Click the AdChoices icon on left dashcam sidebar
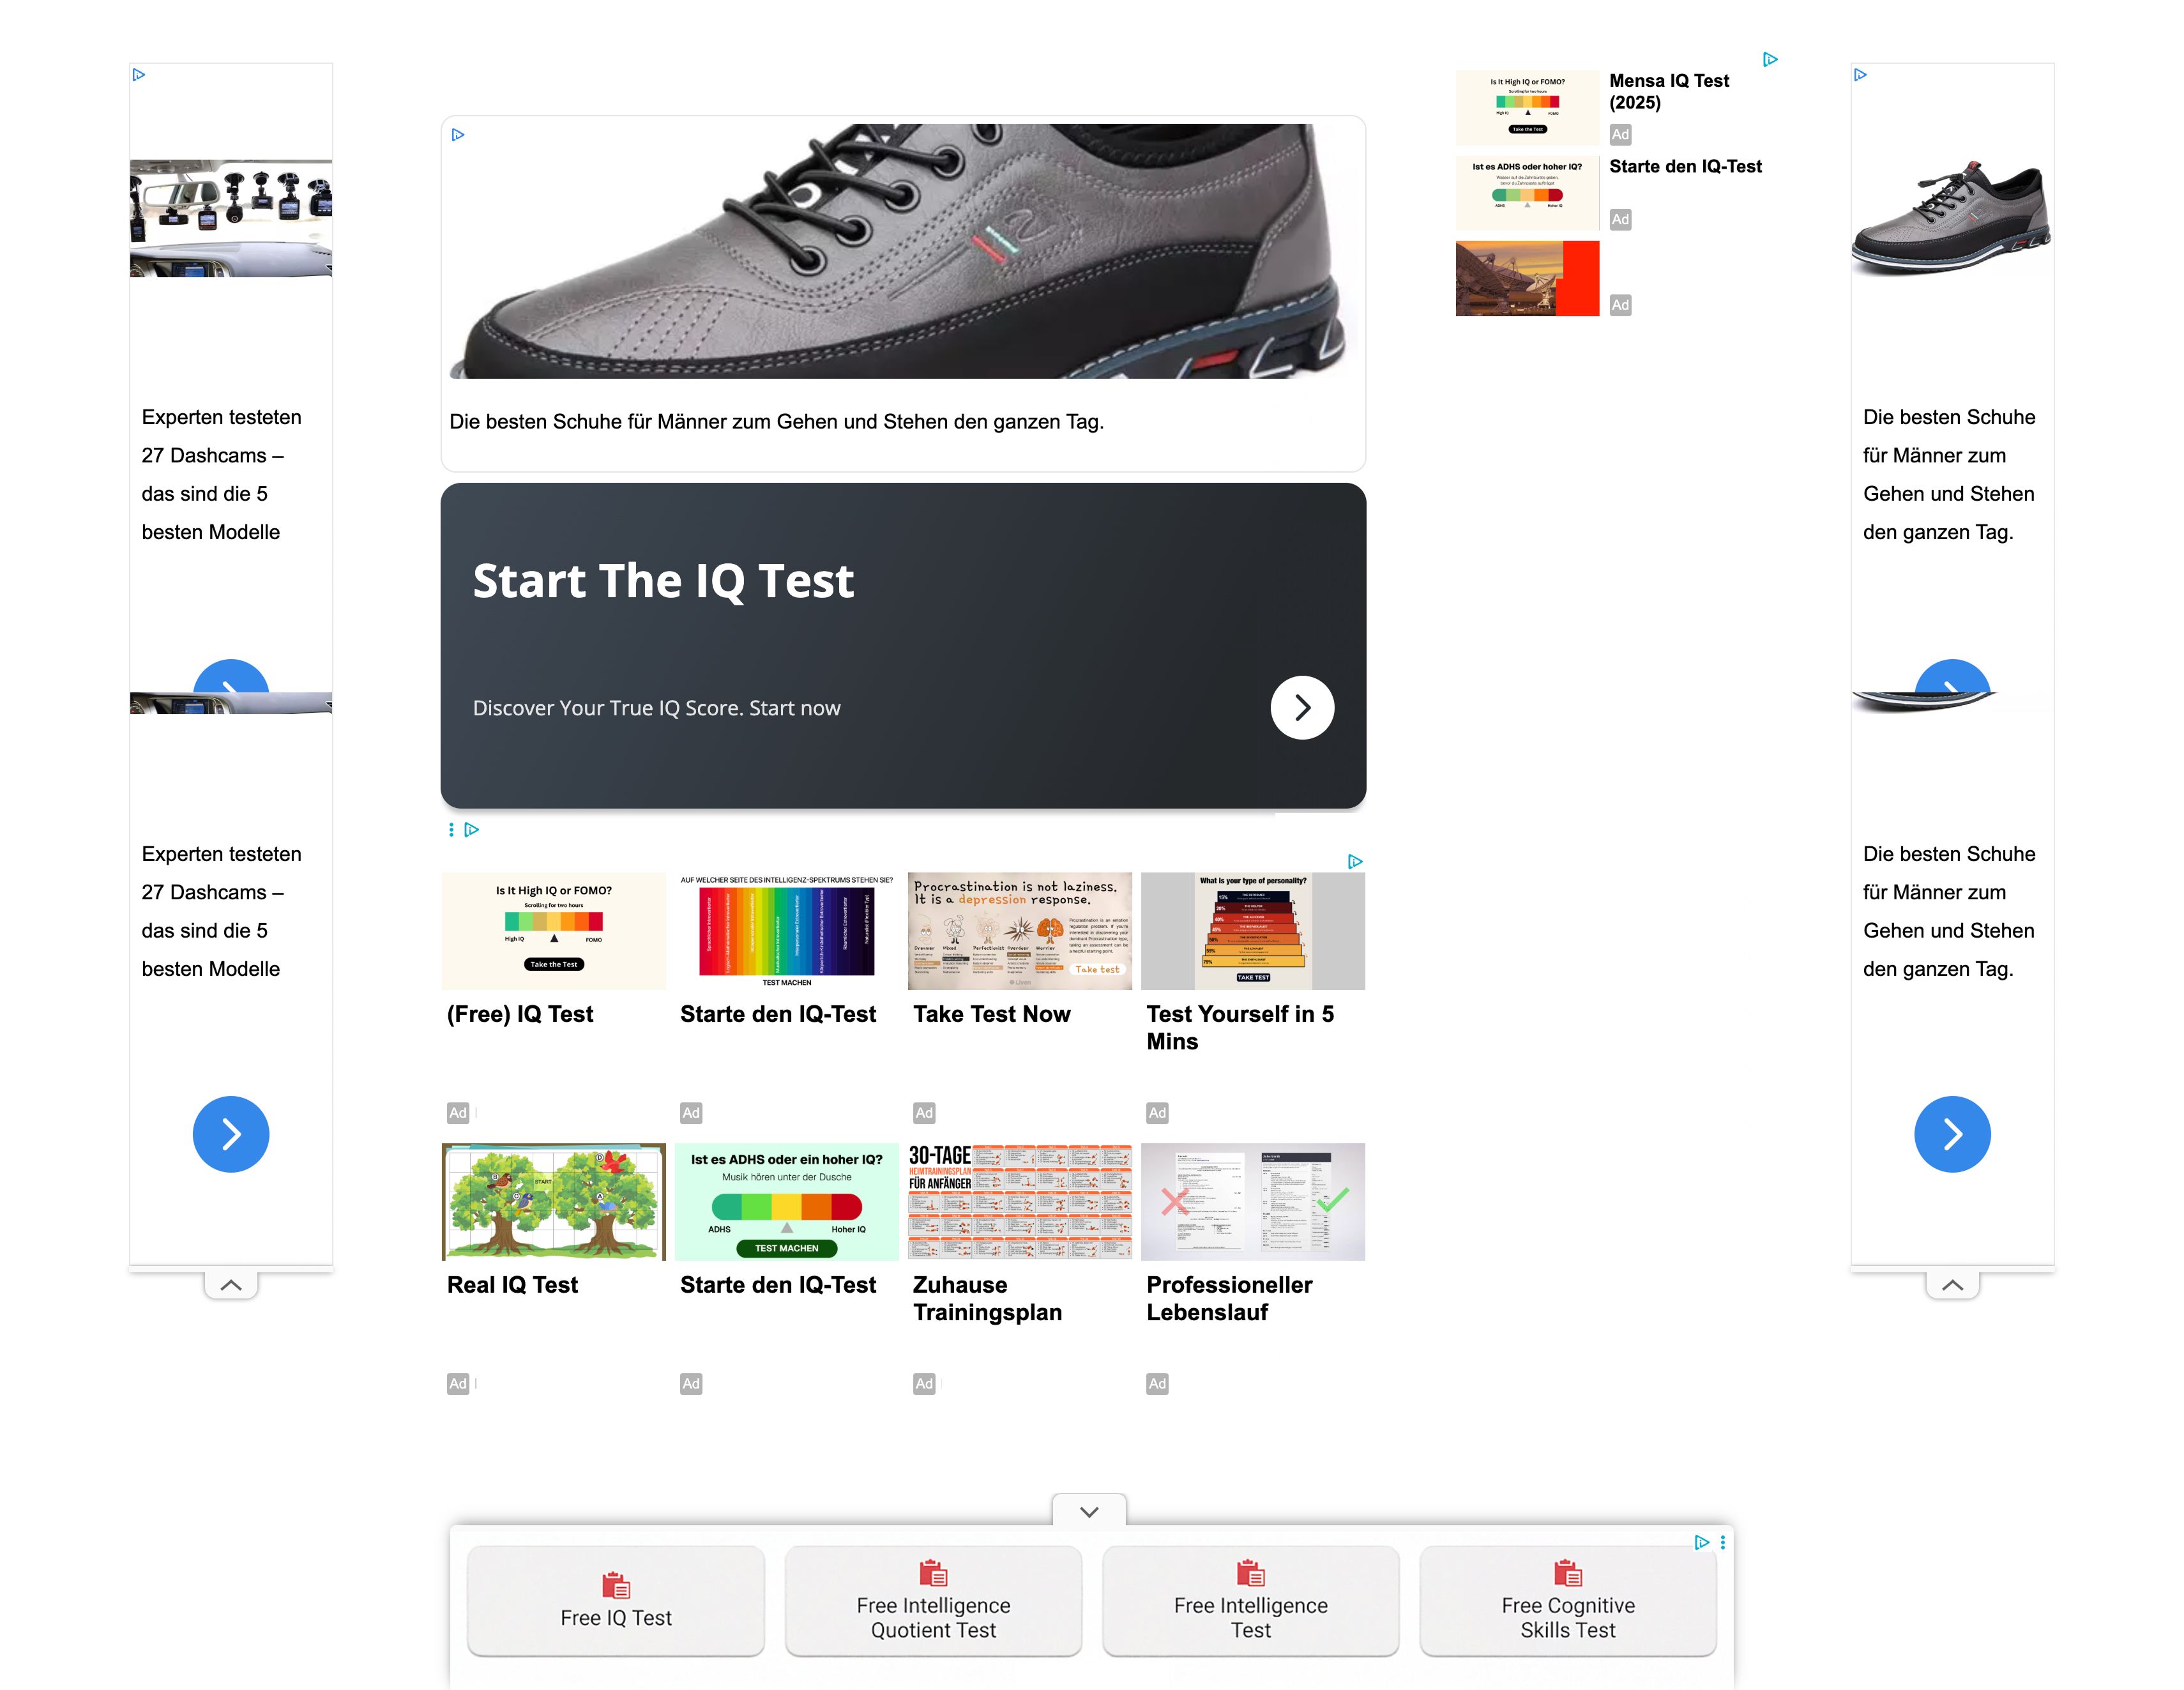This screenshot has width=2184, height=1690. click(139, 75)
